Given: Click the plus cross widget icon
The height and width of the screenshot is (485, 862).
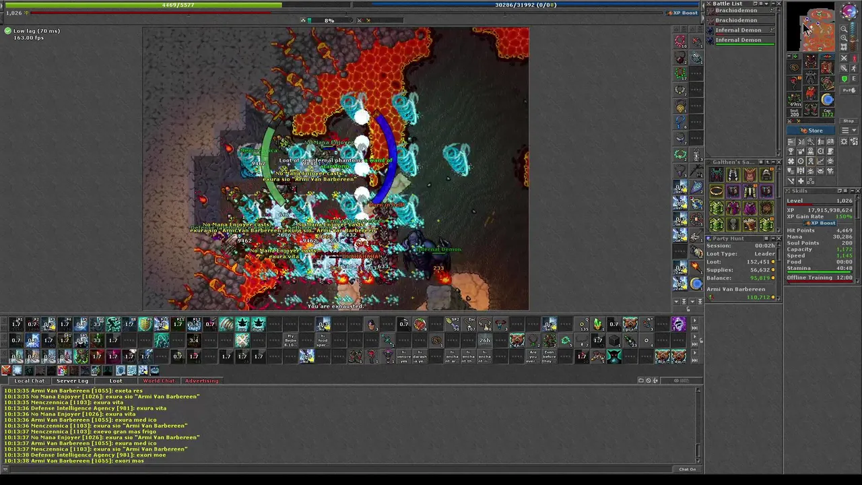Looking at the screenshot, I should 801,181.
